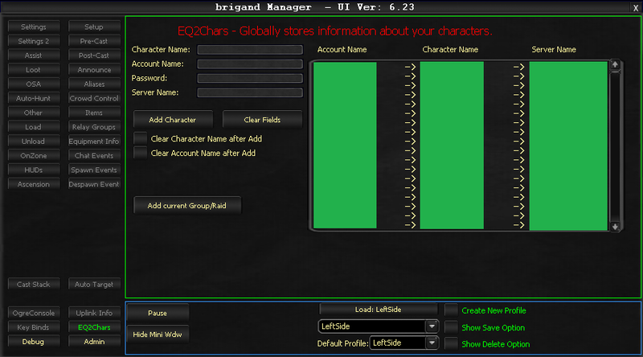Click the Load tab button

pyautogui.click(x=34, y=127)
